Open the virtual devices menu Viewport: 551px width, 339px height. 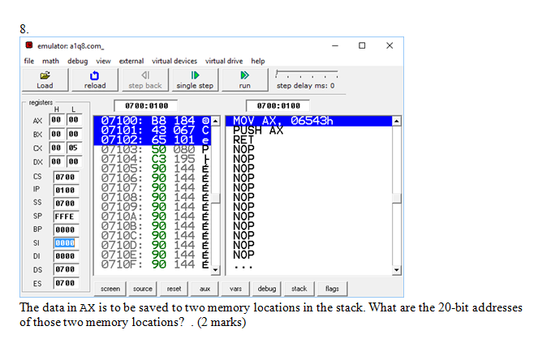coord(174,61)
